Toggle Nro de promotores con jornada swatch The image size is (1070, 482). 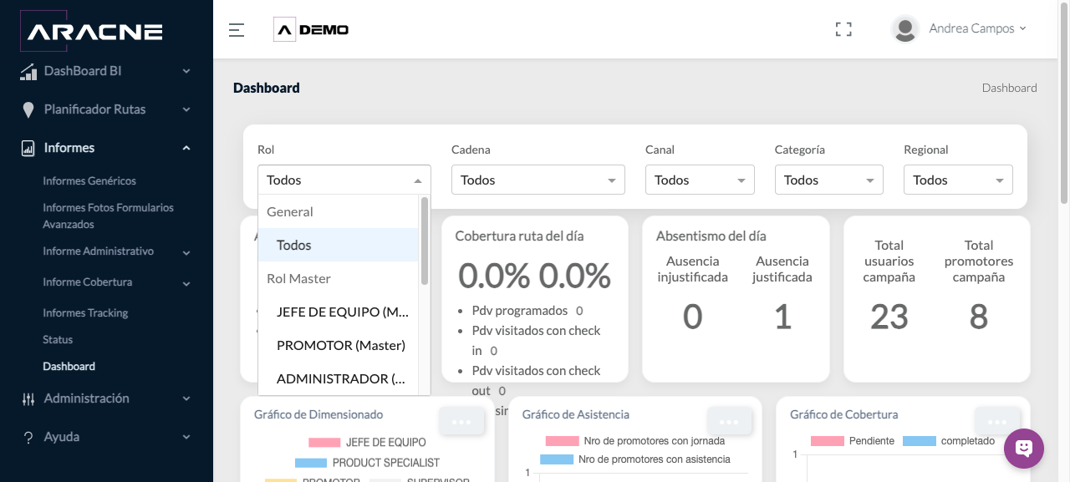[x=562, y=441]
